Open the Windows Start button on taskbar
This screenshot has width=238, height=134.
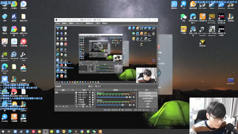[3, 131]
